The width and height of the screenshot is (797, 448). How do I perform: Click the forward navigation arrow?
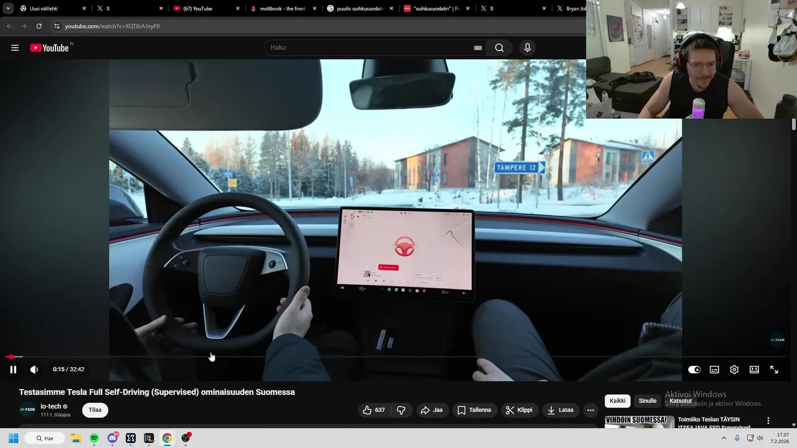[24, 26]
